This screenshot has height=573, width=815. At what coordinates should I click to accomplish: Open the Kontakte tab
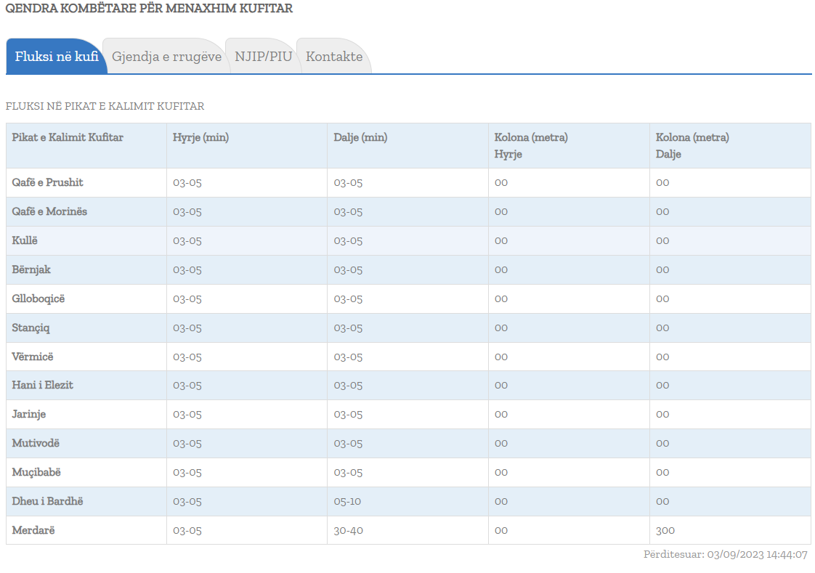click(334, 57)
